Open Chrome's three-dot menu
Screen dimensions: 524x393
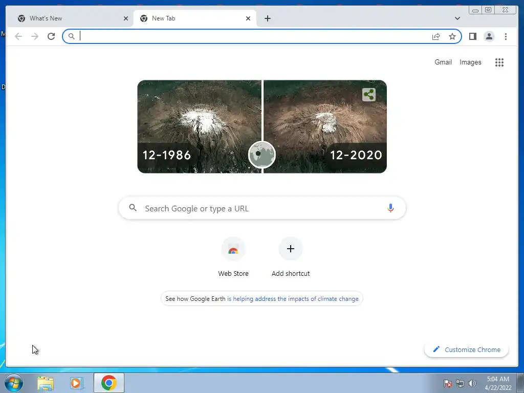point(506,36)
